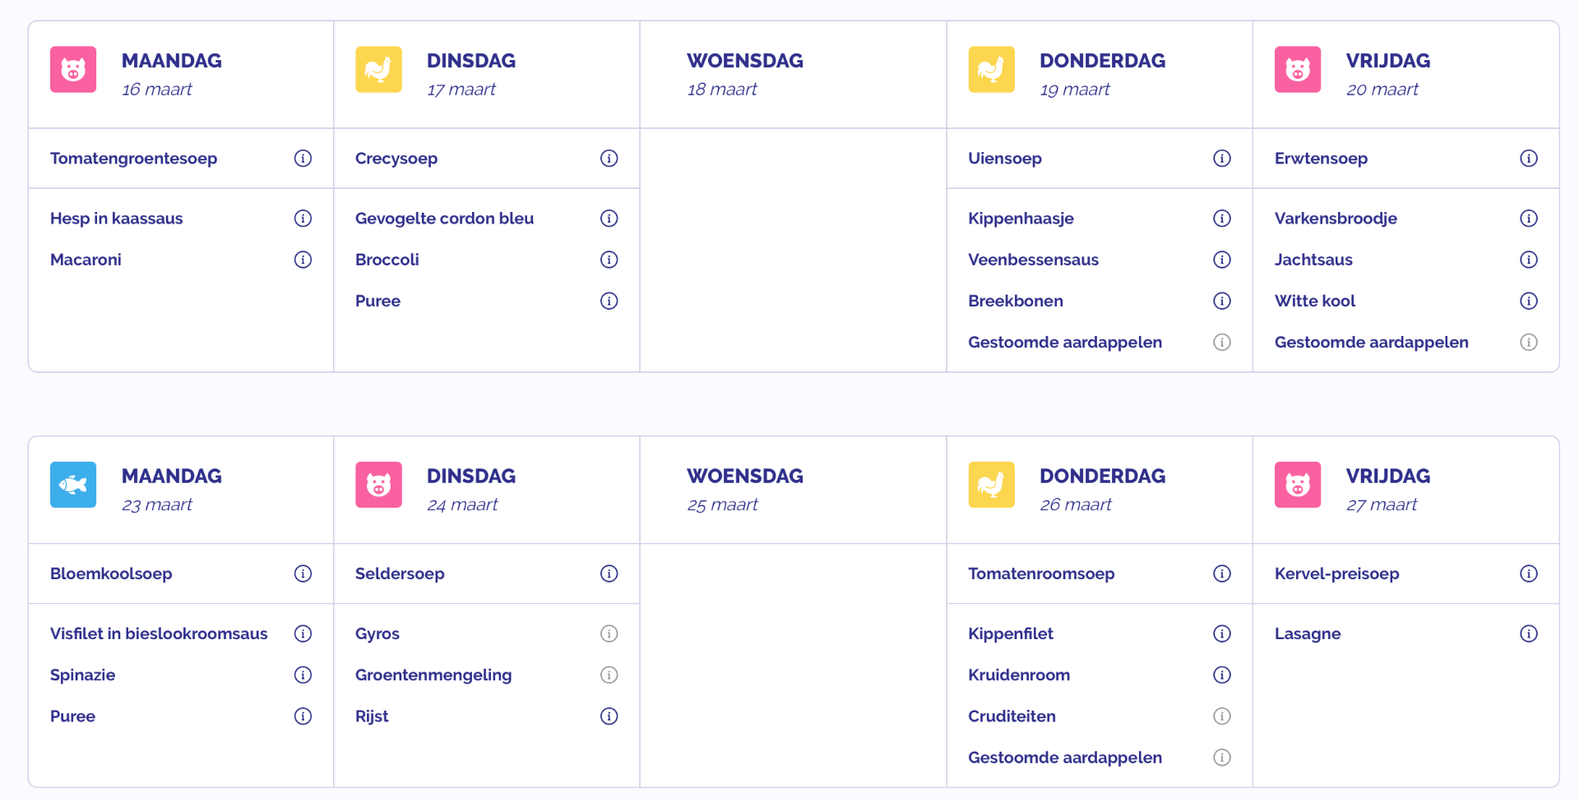Click the pig icon for Maandag 16 maart
The image size is (1579, 801).
(x=73, y=70)
